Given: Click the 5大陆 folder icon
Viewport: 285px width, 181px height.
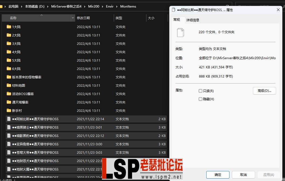Looking at the screenshot, I should pyautogui.click(x=9, y=60).
